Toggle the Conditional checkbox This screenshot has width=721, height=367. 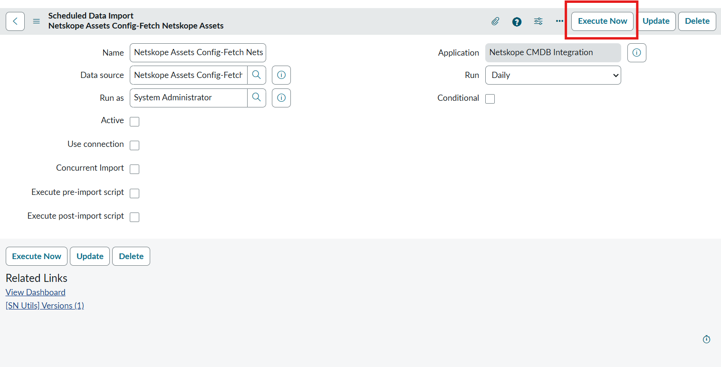[490, 99]
